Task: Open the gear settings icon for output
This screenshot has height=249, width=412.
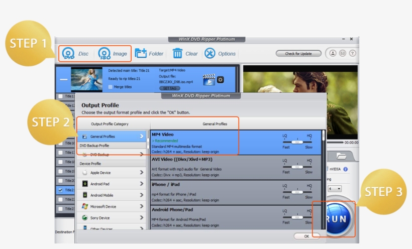Action: coord(221,80)
